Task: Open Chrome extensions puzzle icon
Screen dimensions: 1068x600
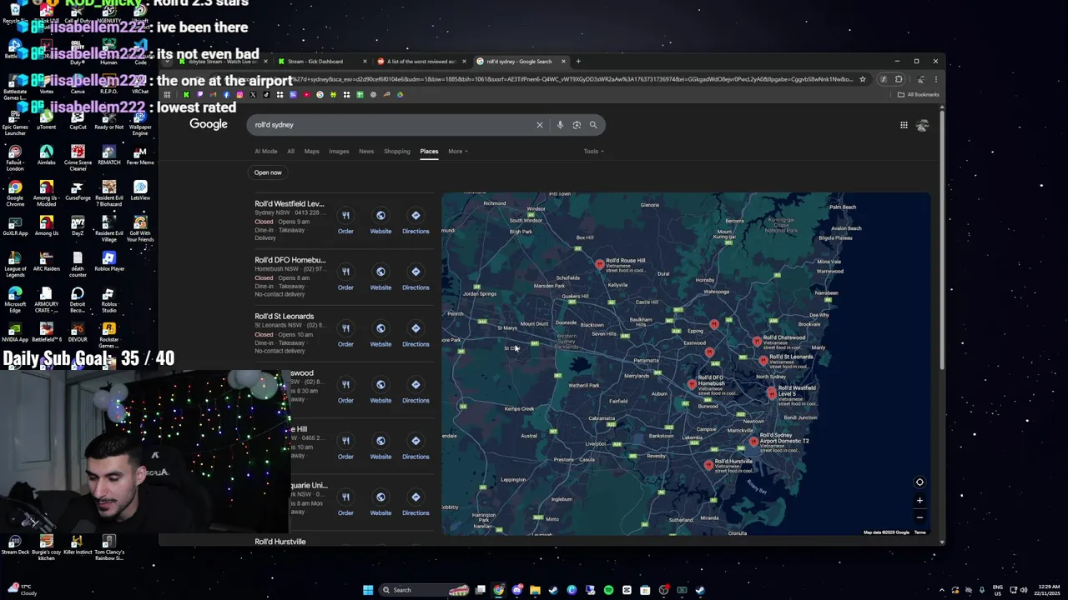Action: coord(899,79)
